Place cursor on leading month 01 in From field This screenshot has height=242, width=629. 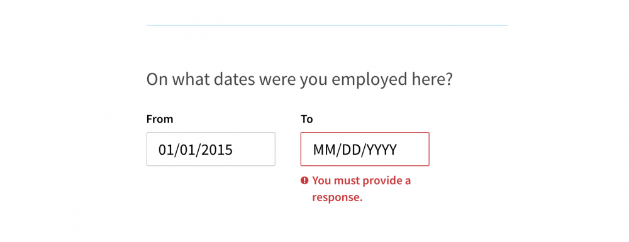165,150
